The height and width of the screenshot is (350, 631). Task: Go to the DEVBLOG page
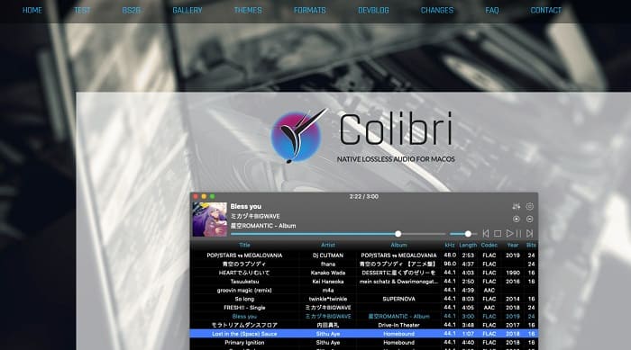(x=373, y=11)
